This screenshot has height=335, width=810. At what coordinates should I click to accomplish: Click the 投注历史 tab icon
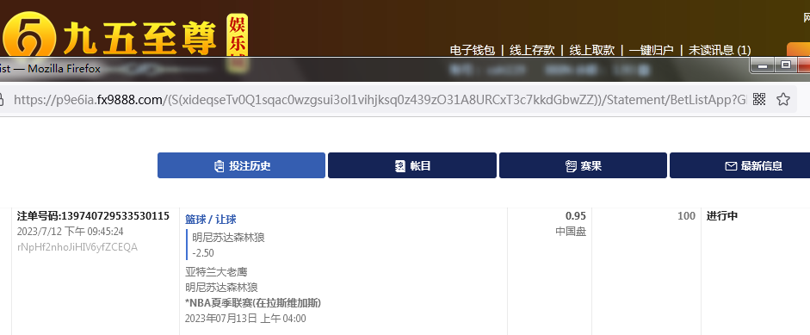click(219, 166)
